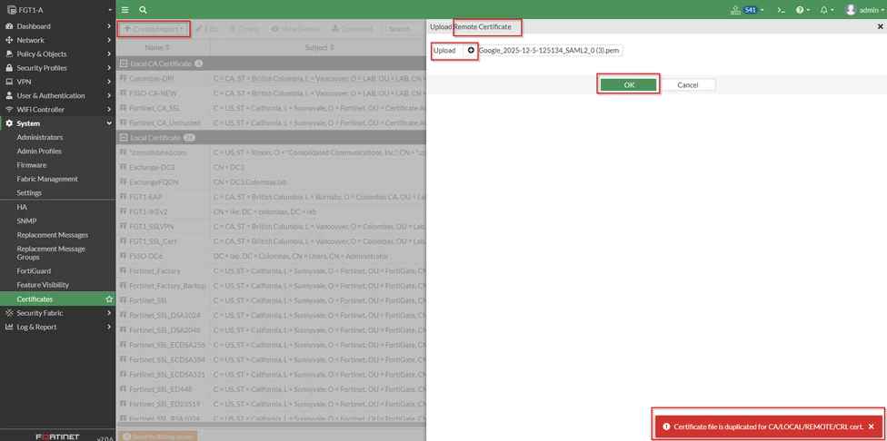887x441 pixels.
Task: Open the Create/Import dropdown
Action: (154, 29)
